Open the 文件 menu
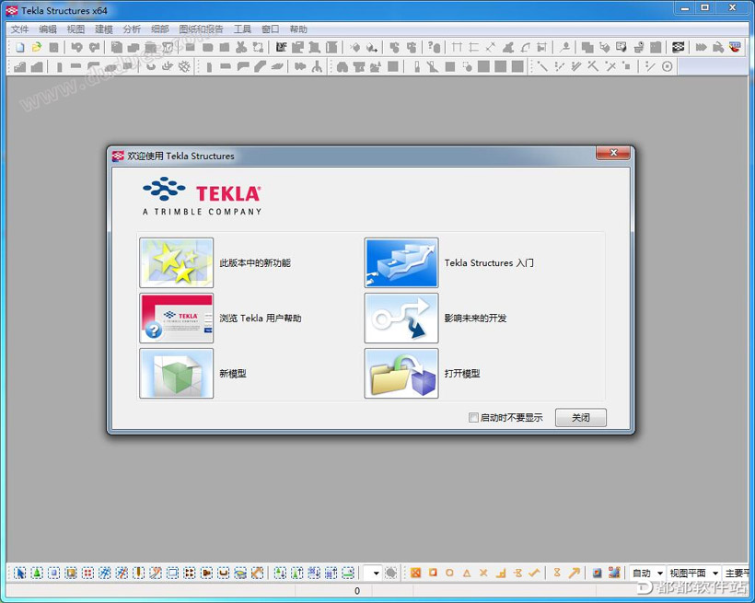755x603 pixels. tap(19, 29)
